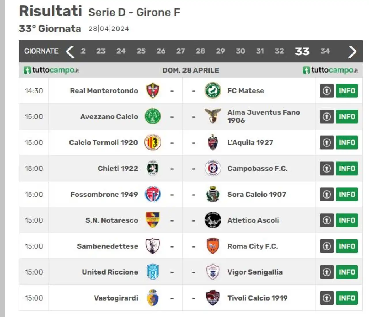Click the Alma Juventus Fano eagle crest
The image size is (369, 317).
pyautogui.click(x=213, y=116)
